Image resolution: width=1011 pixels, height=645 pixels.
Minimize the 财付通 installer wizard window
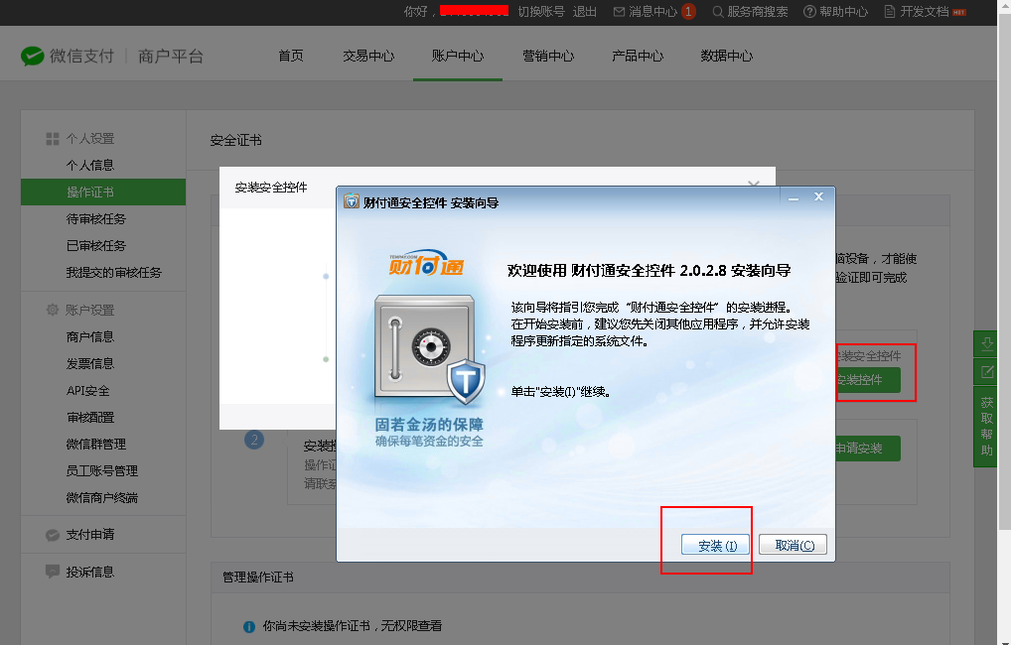coord(794,198)
